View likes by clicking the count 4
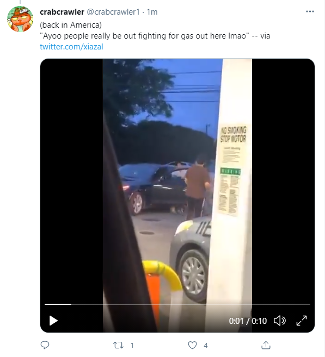The width and height of the screenshot is (325, 357). point(206,346)
